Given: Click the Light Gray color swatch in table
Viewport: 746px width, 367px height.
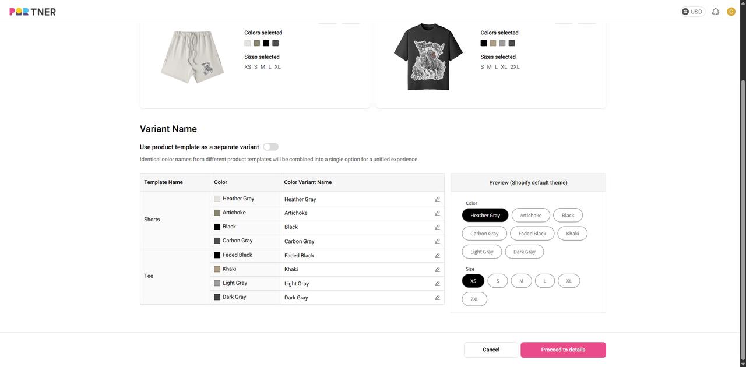Looking at the screenshot, I should click(217, 283).
